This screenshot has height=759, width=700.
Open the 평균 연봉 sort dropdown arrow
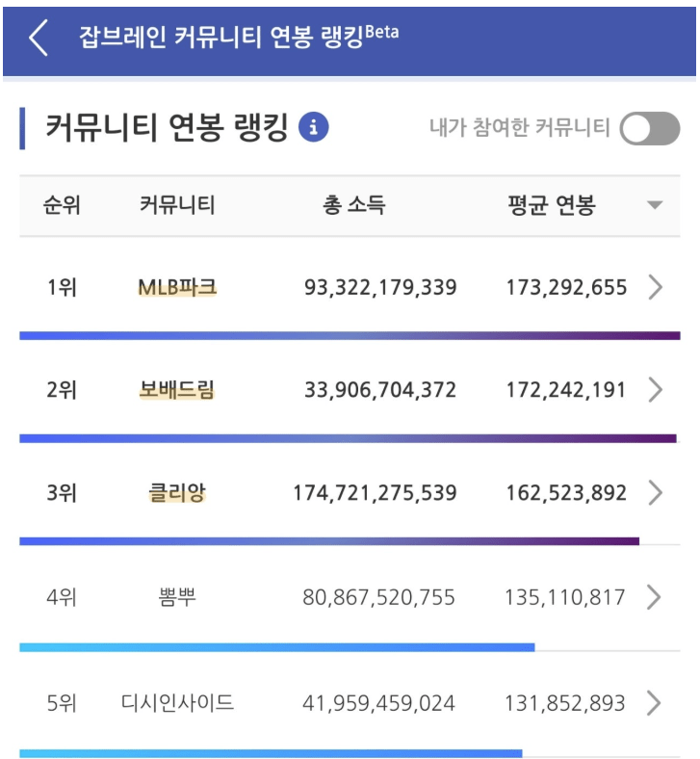(x=655, y=205)
